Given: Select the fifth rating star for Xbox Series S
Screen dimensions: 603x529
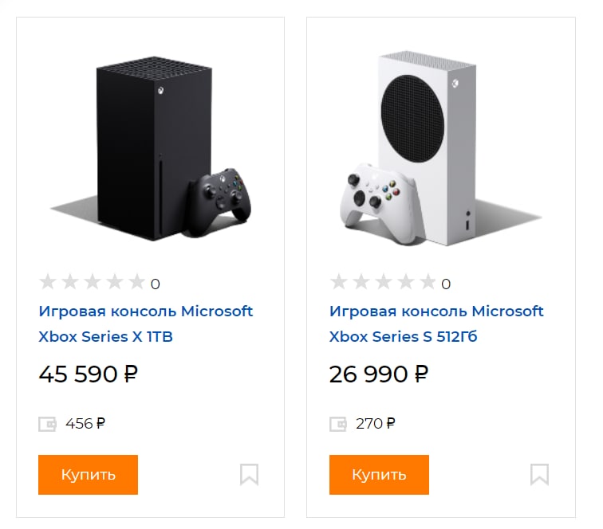Looking at the screenshot, I should 428,282.
